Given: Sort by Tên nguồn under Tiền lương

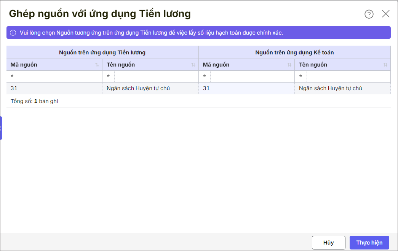Looking at the screenshot, I should point(193,65).
